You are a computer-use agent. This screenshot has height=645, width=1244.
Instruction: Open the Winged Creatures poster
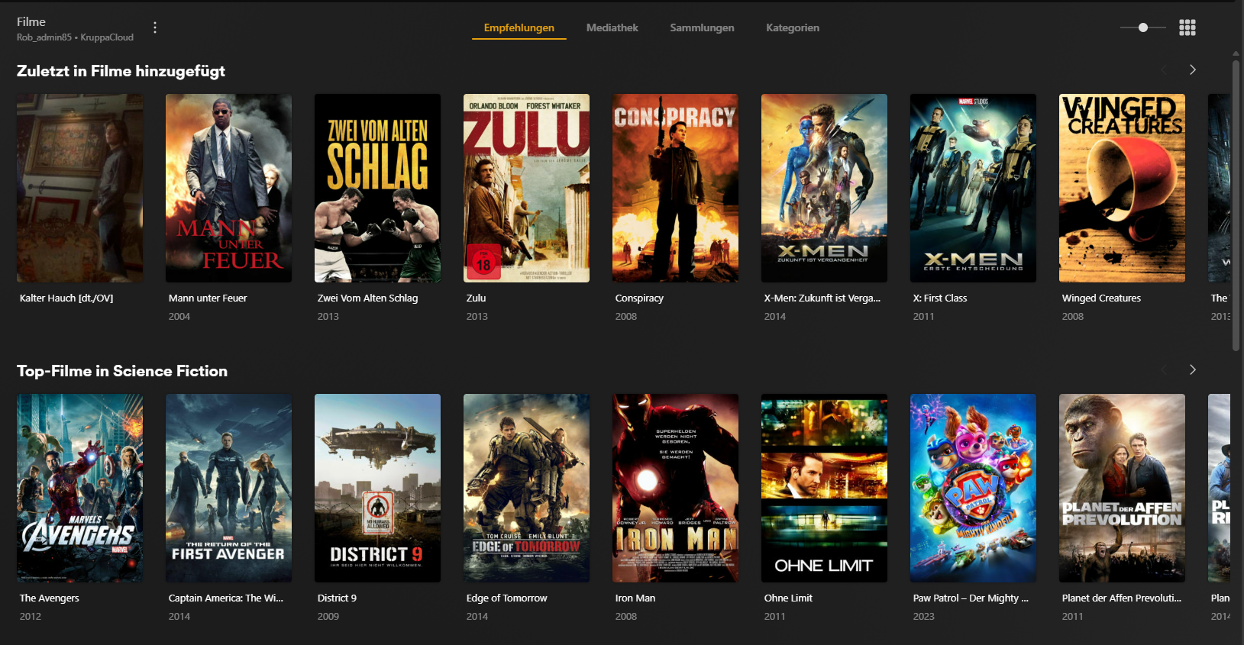pos(1122,188)
